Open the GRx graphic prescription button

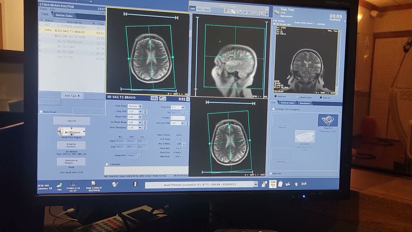(x=154, y=98)
